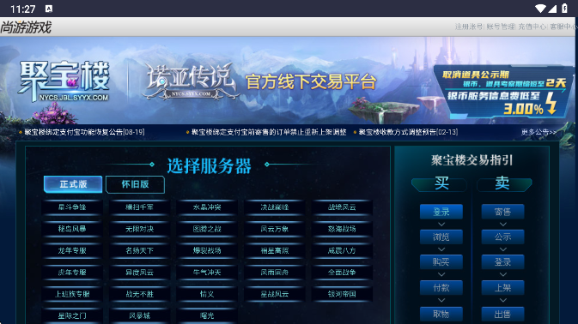The width and height of the screenshot is (578, 324).
Task: Choose the 风云万象 server
Action: click(274, 229)
